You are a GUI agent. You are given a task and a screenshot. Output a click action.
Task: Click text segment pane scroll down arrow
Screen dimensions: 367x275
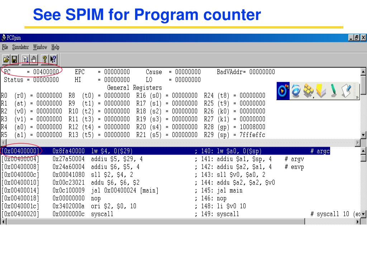[x=363, y=214]
